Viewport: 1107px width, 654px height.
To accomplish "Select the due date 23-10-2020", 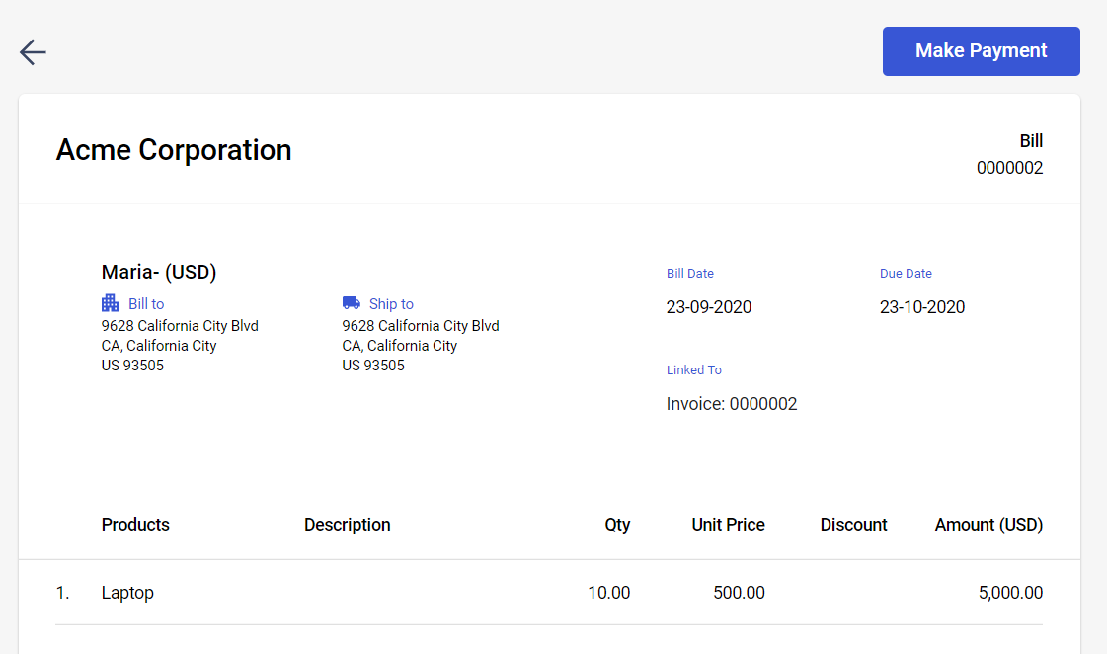I will click(x=922, y=307).
